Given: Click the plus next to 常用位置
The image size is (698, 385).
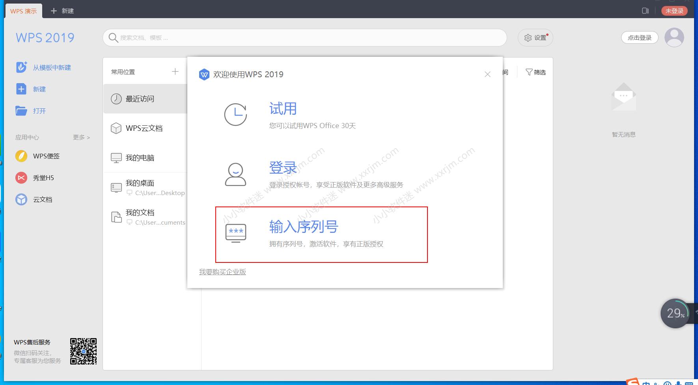Looking at the screenshot, I should pyautogui.click(x=176, y=71).
